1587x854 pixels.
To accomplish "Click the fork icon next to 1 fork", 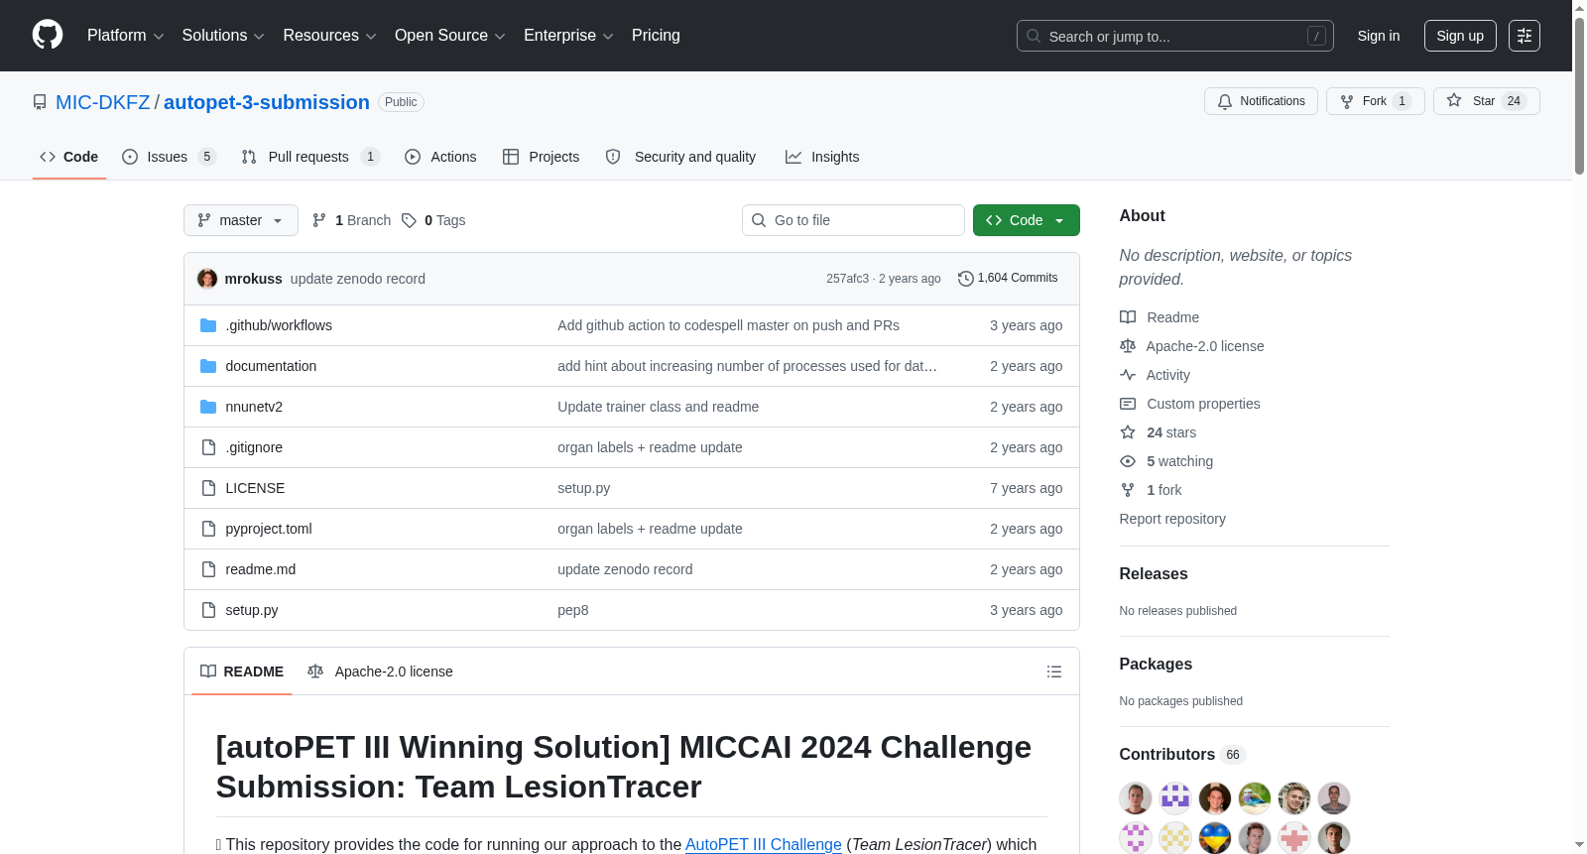I will pyautogui.click(x=1128, y=490).
